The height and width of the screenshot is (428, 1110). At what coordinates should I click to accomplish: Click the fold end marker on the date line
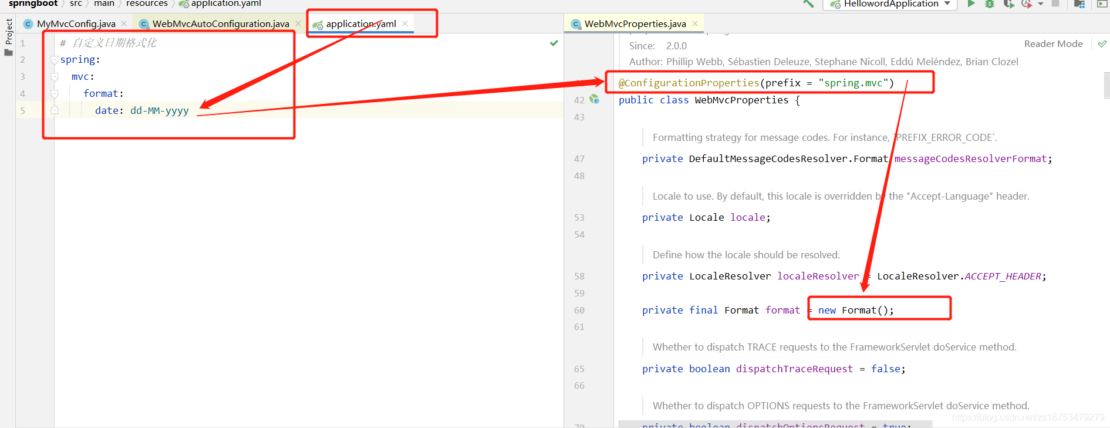(55, 110)
